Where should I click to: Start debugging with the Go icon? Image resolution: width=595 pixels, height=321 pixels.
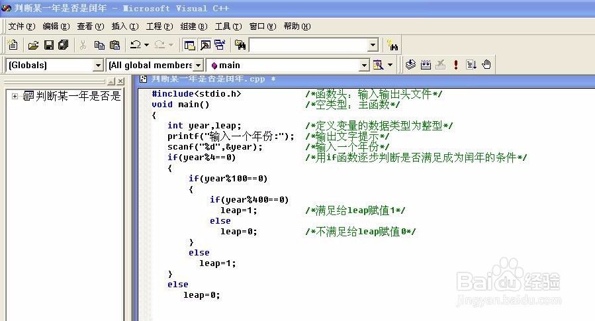click(471, 65)
